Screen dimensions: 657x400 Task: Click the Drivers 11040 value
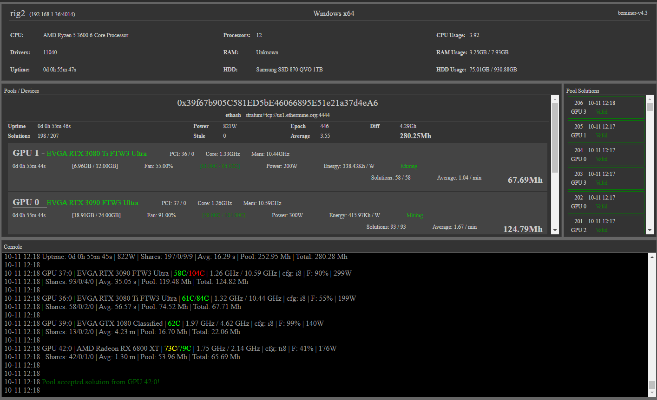click(x=50, y=52)
